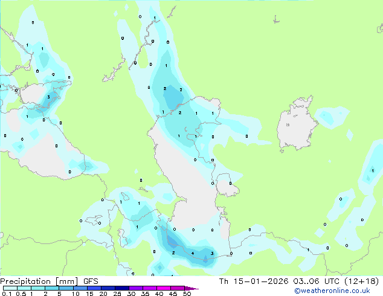Pick the 0.5–1 mm legend swatch
The image size is (383, 296).
pos(24,288)
